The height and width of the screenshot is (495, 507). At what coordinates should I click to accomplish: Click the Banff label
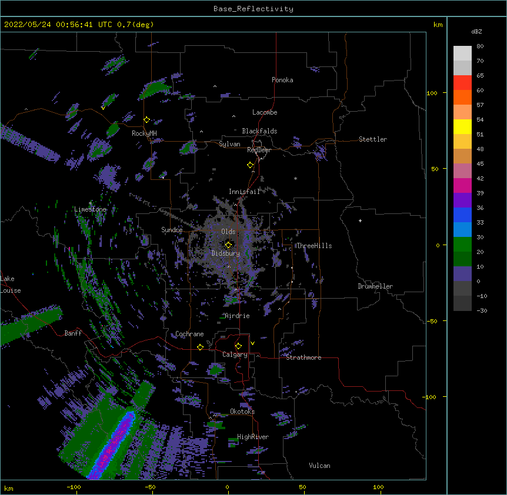[73, 333]
